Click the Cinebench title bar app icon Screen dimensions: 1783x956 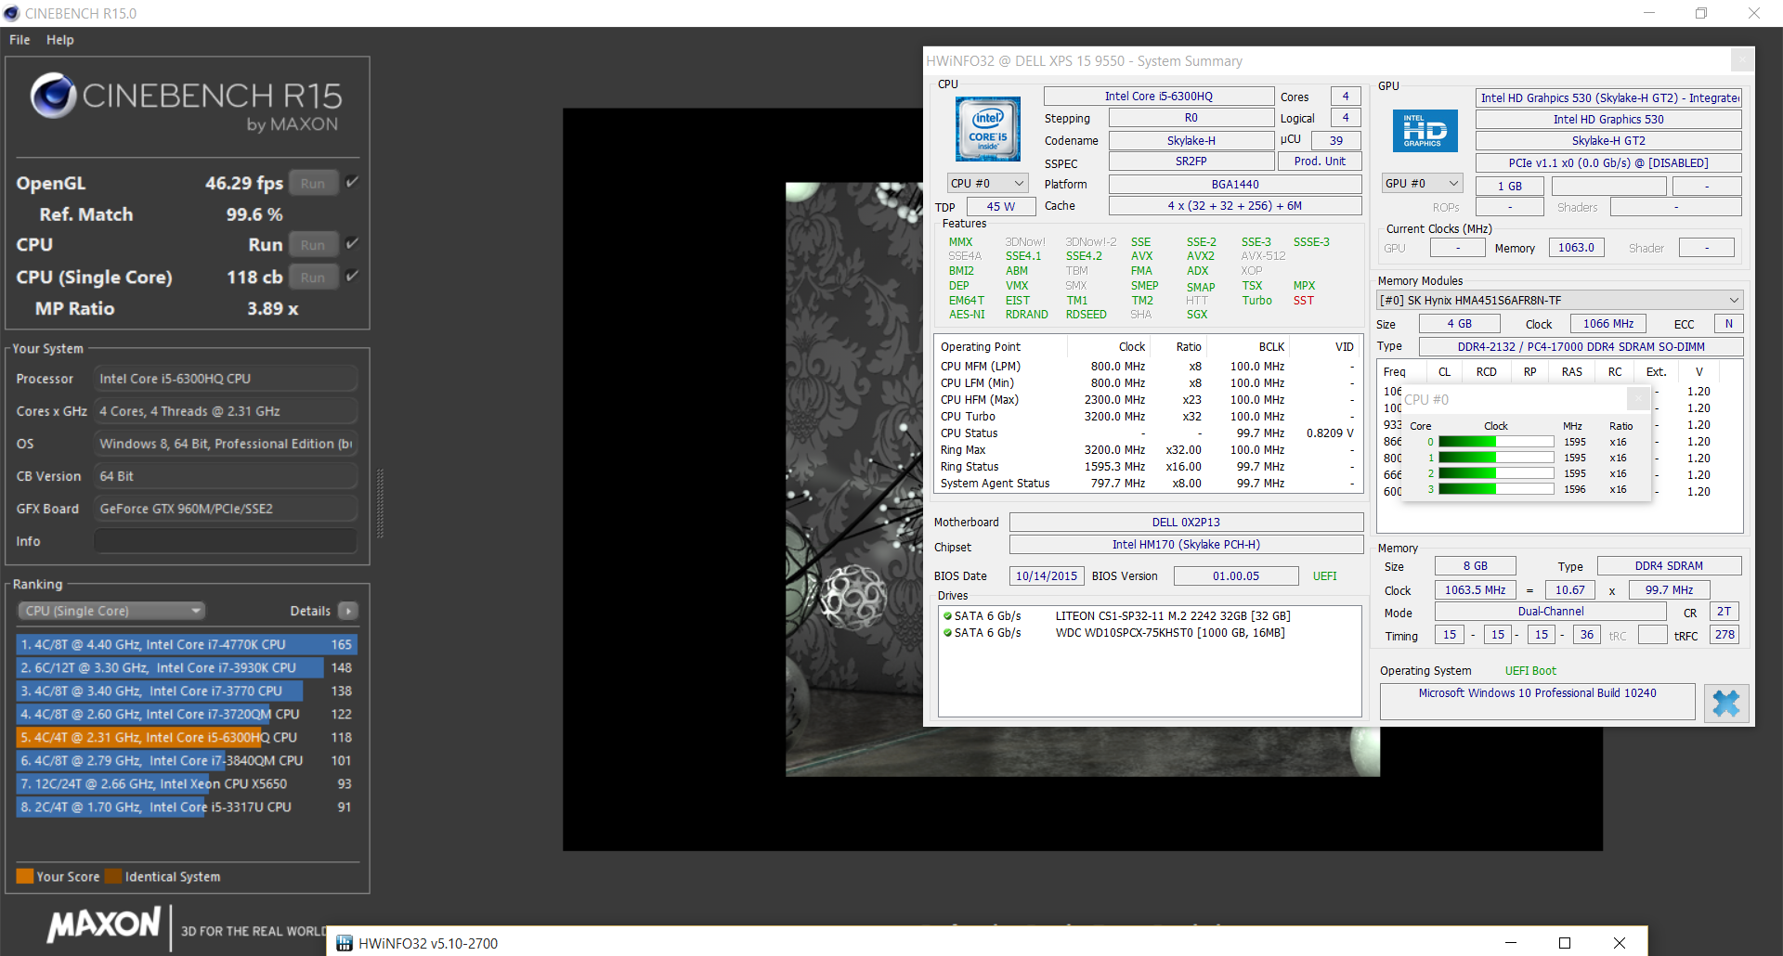point(12,13)
